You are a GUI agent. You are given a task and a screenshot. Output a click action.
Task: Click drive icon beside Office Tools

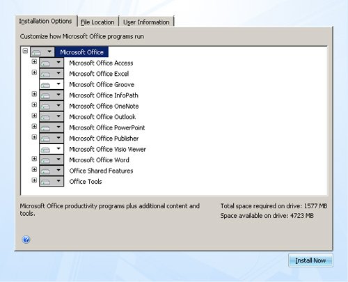[x=45, y=182]
